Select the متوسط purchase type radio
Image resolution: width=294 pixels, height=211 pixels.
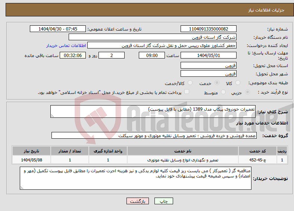click(223, 92)
